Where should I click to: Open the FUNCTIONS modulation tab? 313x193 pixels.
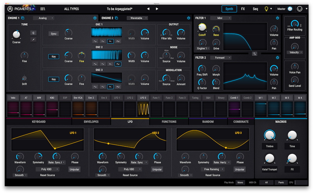pos(169,122)
